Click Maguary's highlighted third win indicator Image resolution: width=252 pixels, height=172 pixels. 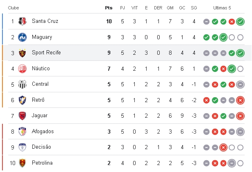click(223, 38)
